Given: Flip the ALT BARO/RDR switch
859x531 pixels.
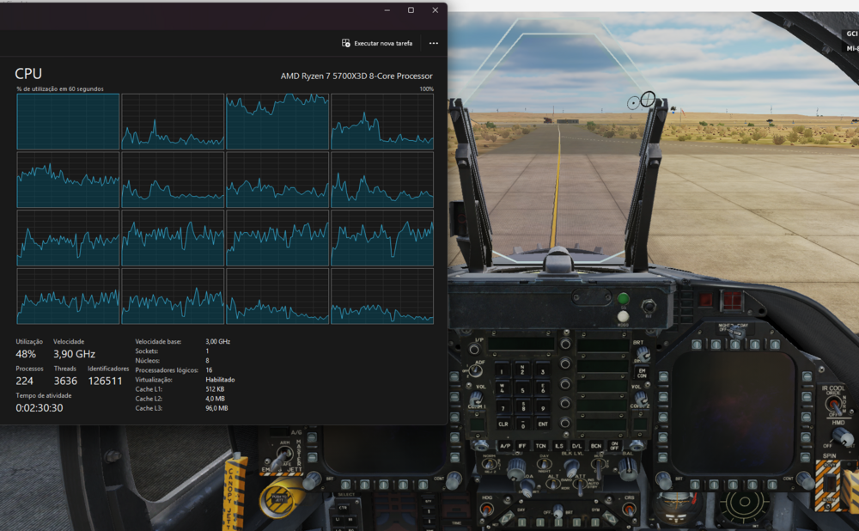Looking at the screenshot, I should coord(552,484).
